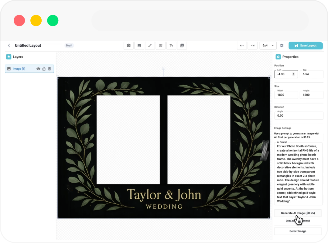Toggle lock on the Image [1] layer
328x243 pixels.
tap(44, 69)
